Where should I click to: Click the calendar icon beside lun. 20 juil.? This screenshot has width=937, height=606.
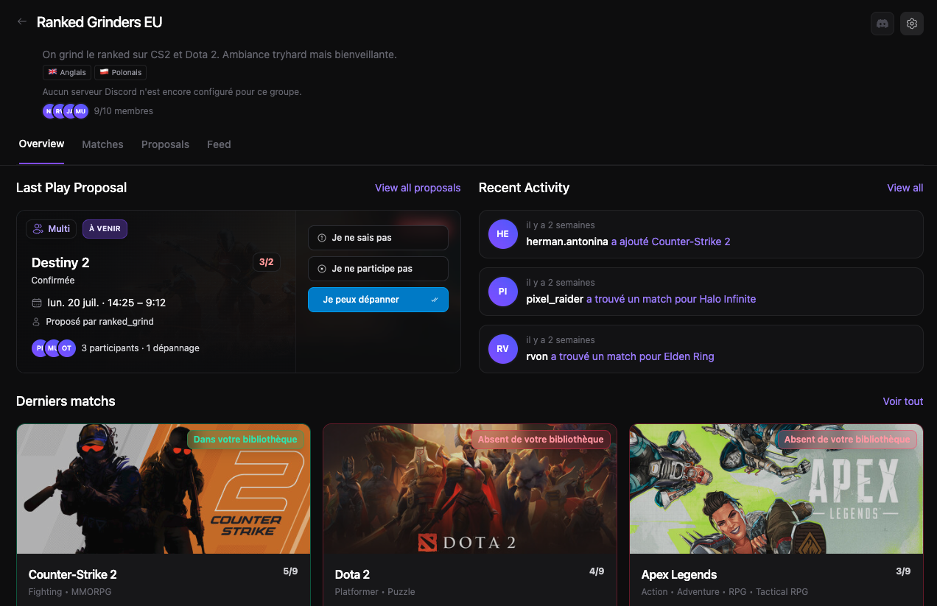[37, 303]
